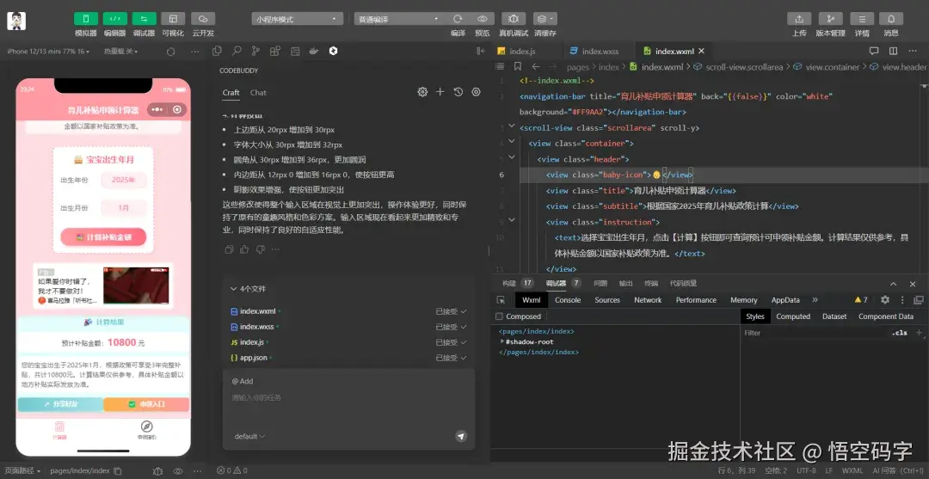Screen dimensions: 929x479
Task: Toggle the .cls class editor
Action: [899, 333]
